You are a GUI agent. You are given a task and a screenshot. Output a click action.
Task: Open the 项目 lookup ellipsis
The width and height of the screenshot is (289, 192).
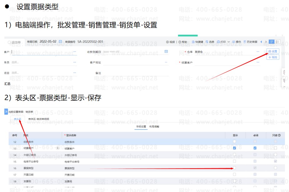click(x=75, y=73)
